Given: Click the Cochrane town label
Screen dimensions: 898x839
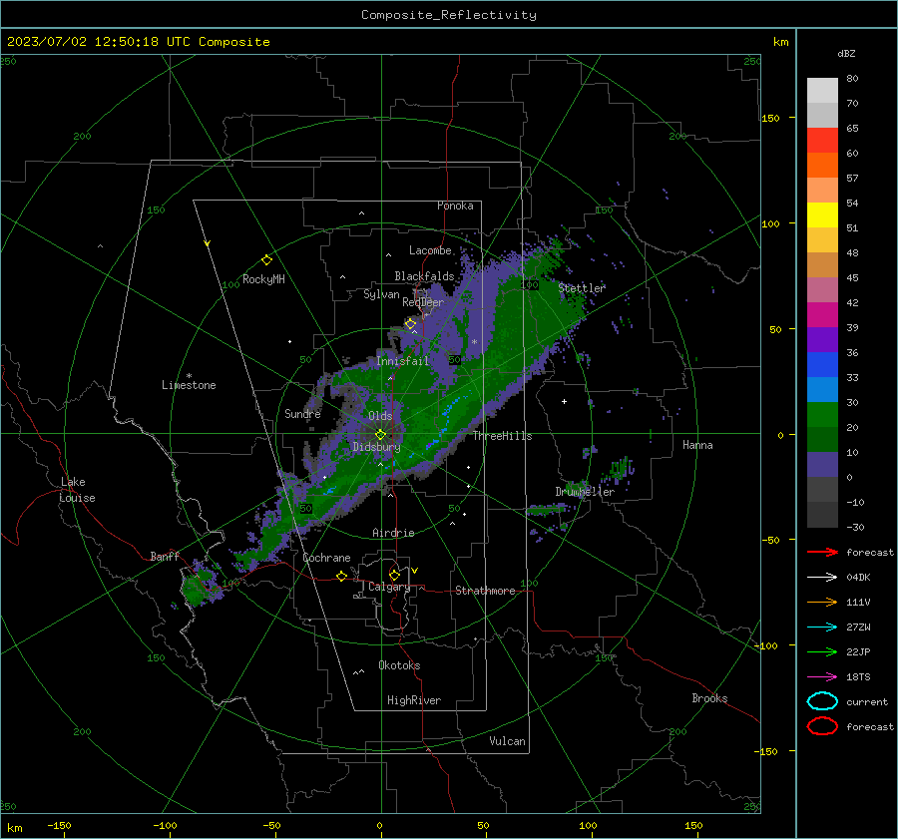Looking at the screenshot, I should click(x=326, y=558).
